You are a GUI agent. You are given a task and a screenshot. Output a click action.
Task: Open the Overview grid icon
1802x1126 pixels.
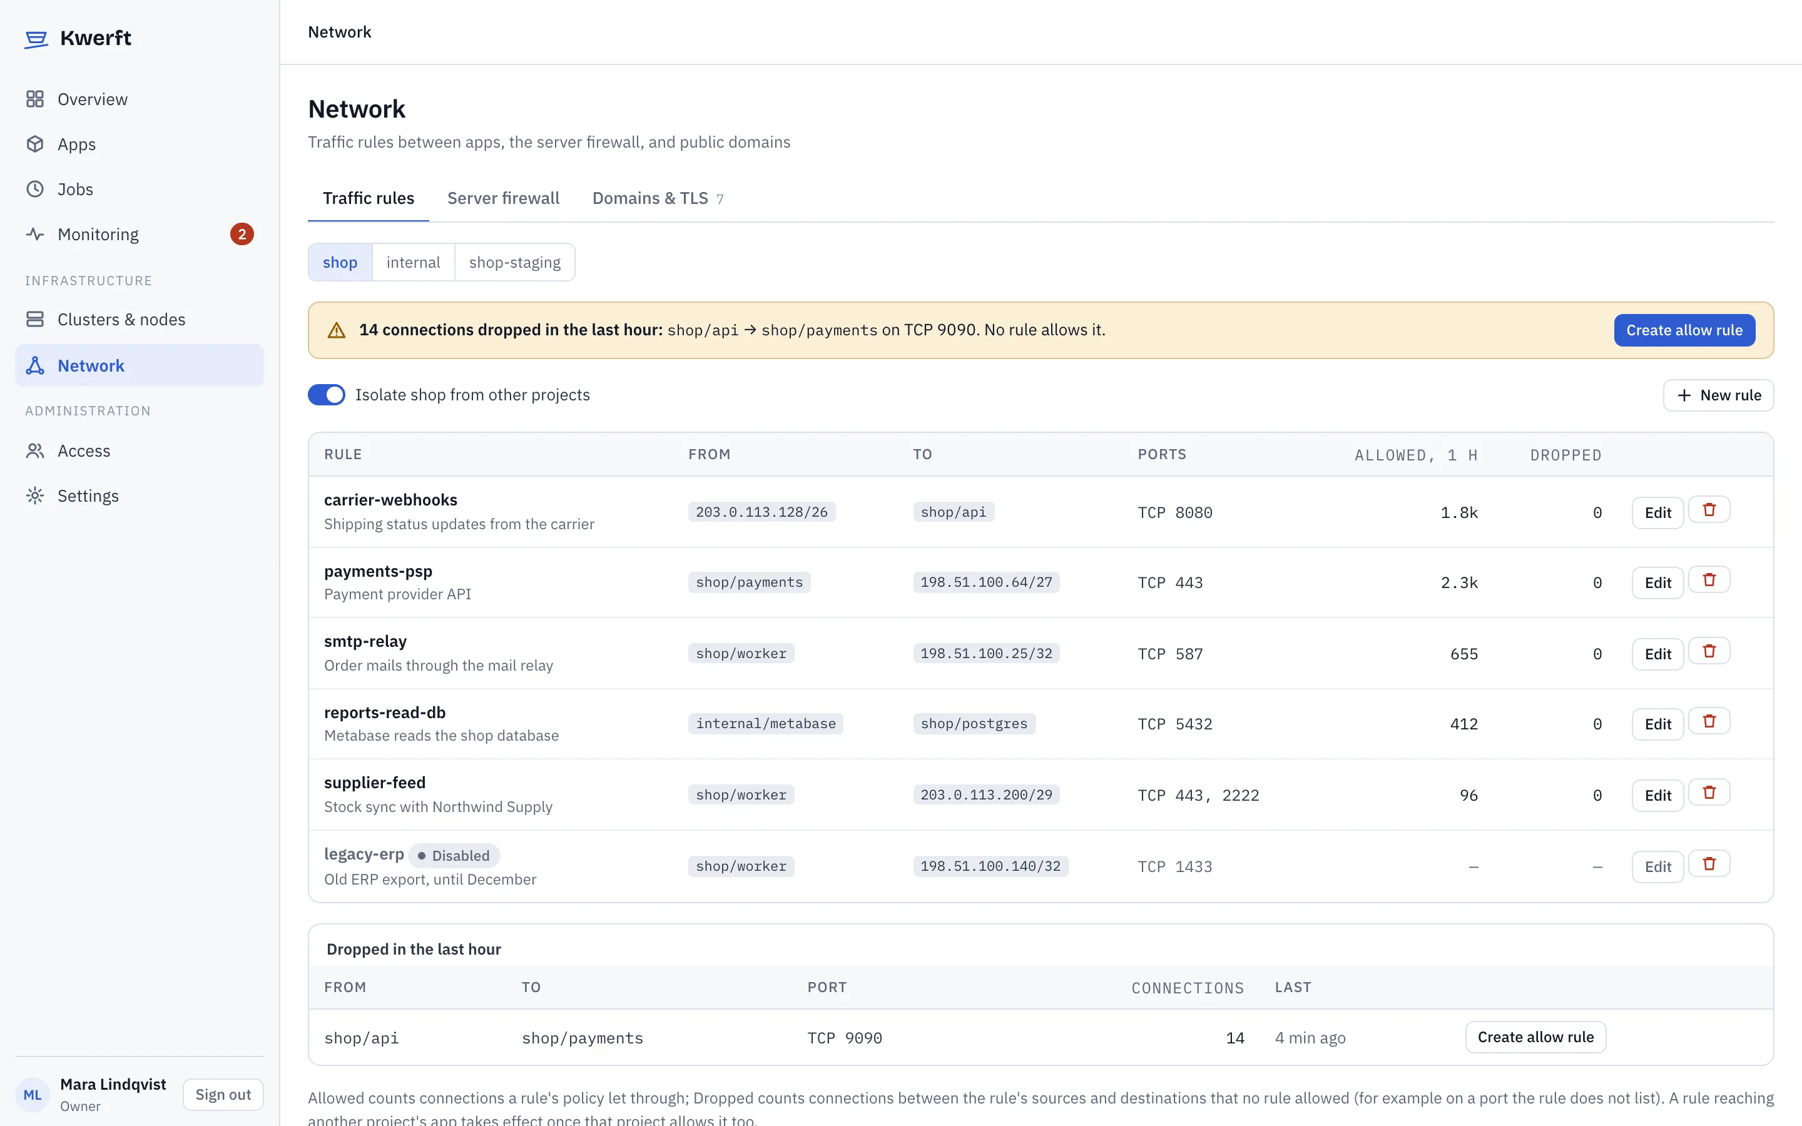tap(35, 99)
